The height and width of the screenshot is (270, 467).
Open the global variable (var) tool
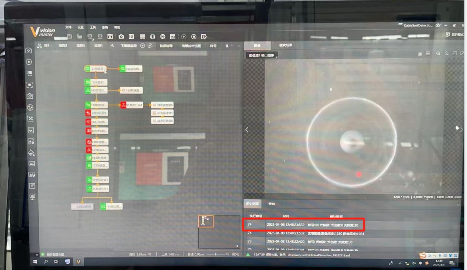click(142, 37)
